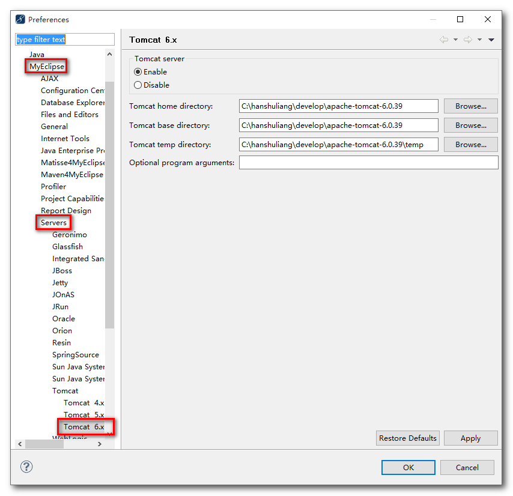The image size is (513, 496).
Task: Browse for Tomcat home directory
Action: pos(470,106)
